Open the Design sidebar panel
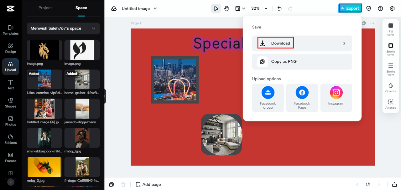Screen dimensions: 401x190 coord(11,48)
